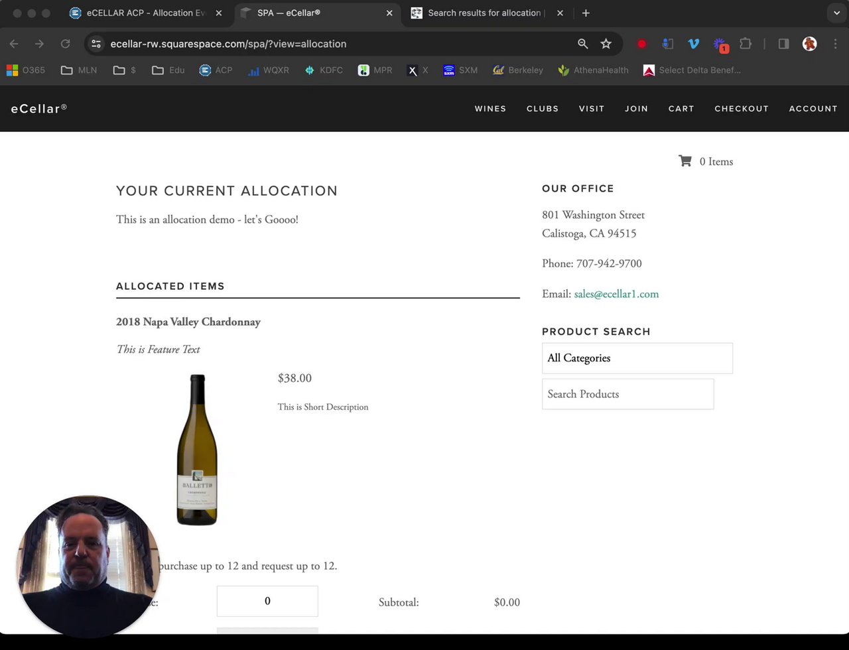Open 2018 Napa Valley Chardonnay product
The image size is (849, 650).
tap(188, 322)
